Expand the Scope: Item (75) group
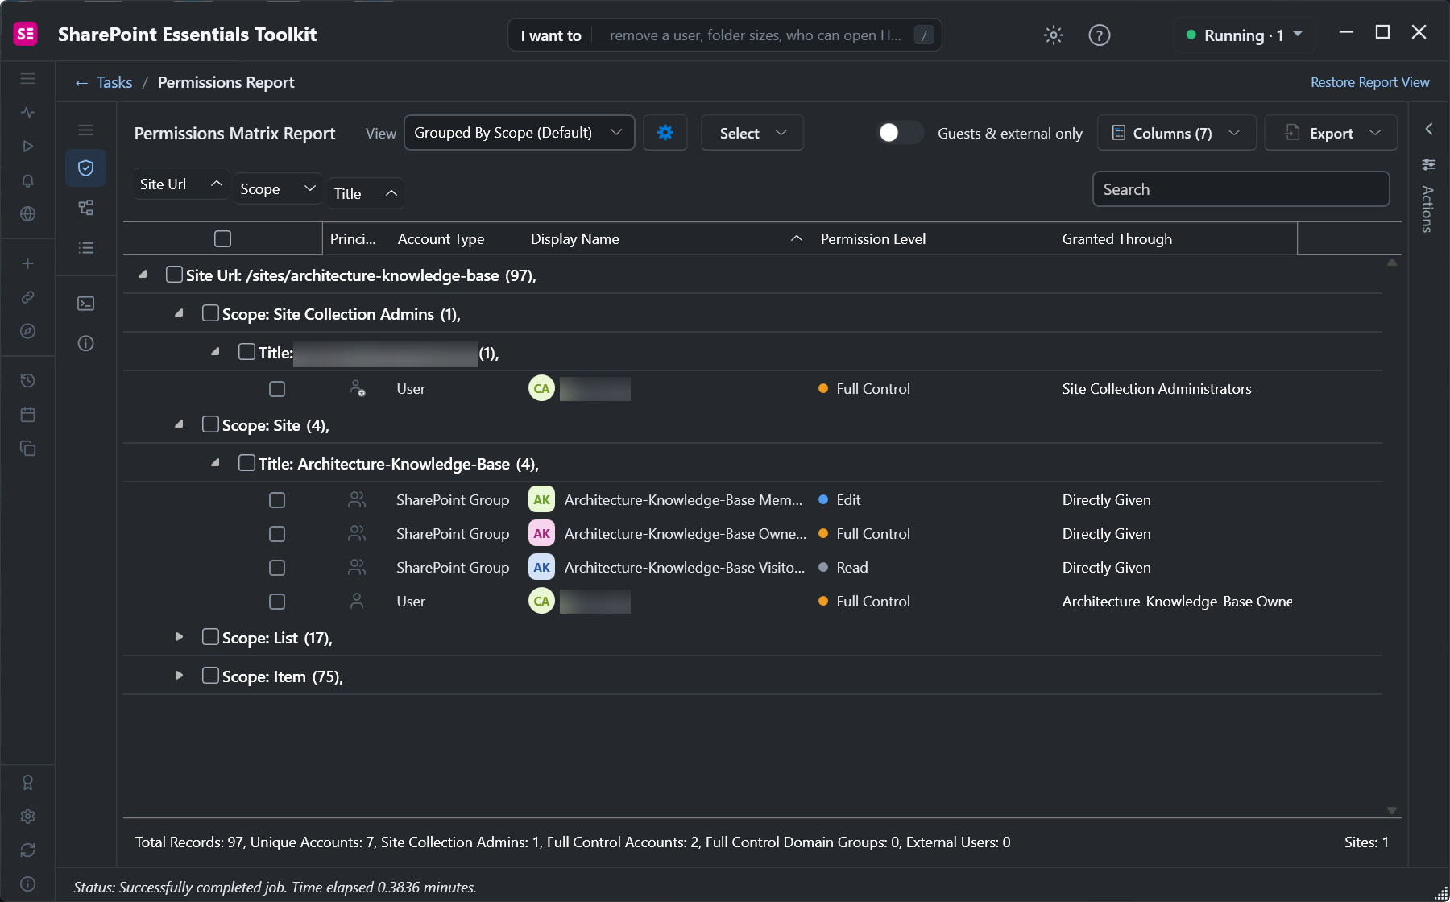The image size is (1450, 902). point(179,675)
